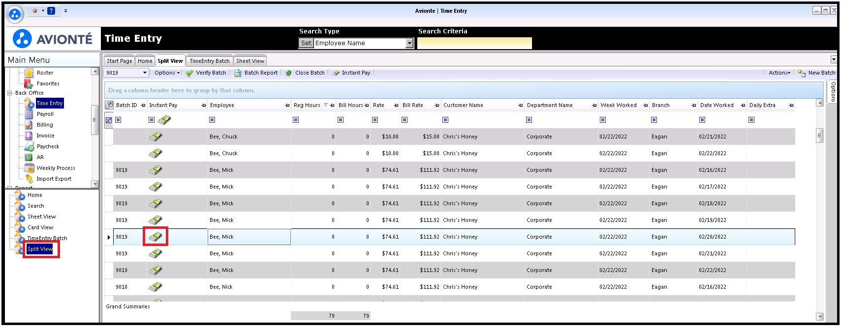Click Close Batch in the toolbar
The width and height of the screenshot is (842, 328).
pos(305,73)
